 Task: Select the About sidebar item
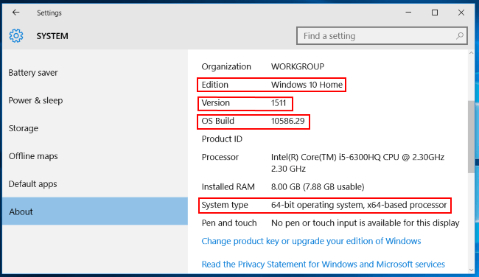(95, 211)
